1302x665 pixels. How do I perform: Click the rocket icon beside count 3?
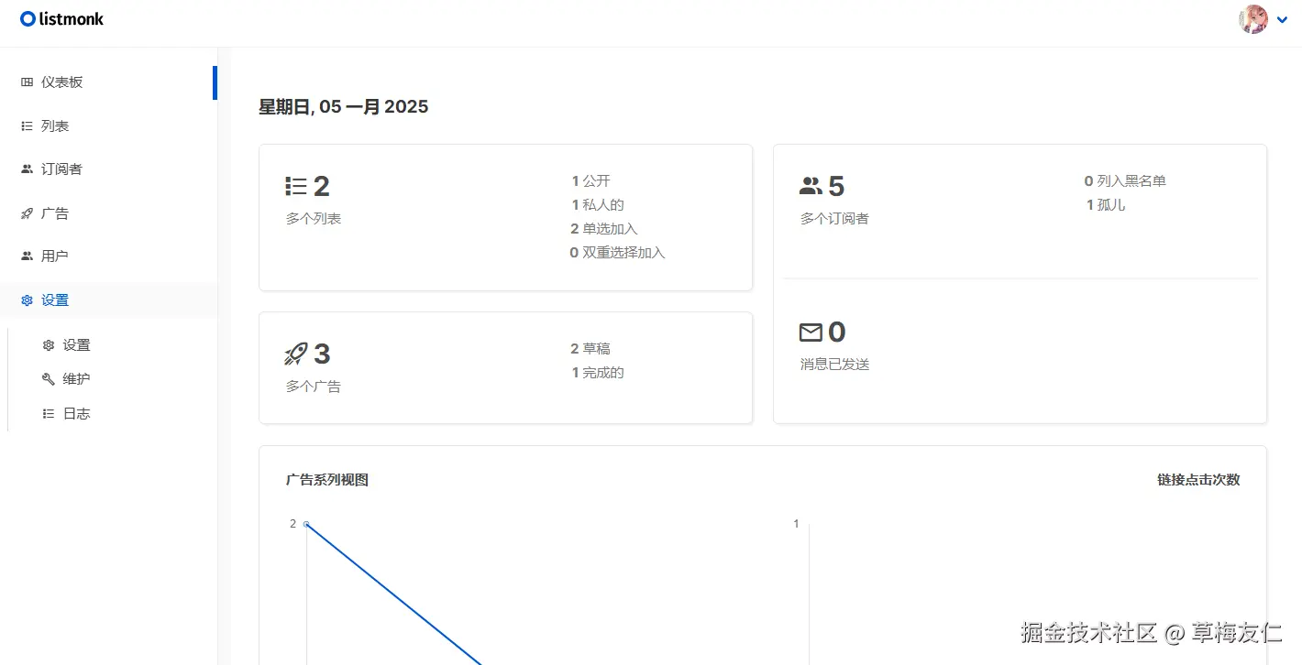tap(296, 354)
